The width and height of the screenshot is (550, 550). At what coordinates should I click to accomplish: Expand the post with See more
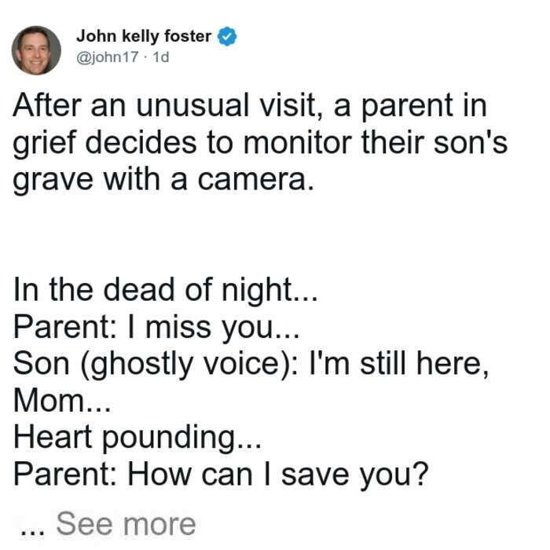(x=126, y=524)
